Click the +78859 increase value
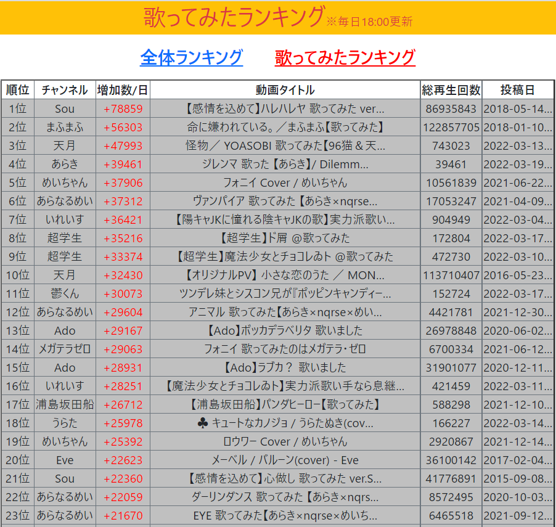Viewport: 556px width, 527px height. pos(123,109)
